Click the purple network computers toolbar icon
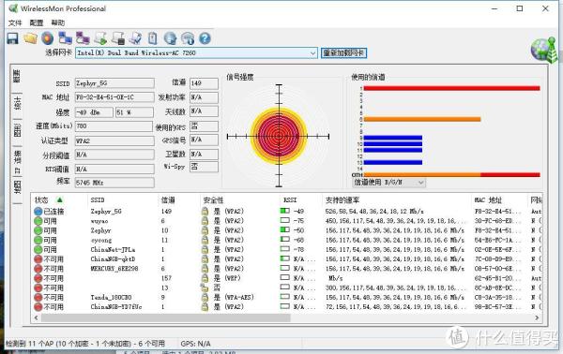This screenshot has height=354, width=563. pyautogui.click(x=83, y=38)
